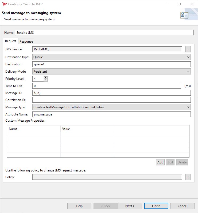Increase Priority Level with up arrow

pos(46,77)
